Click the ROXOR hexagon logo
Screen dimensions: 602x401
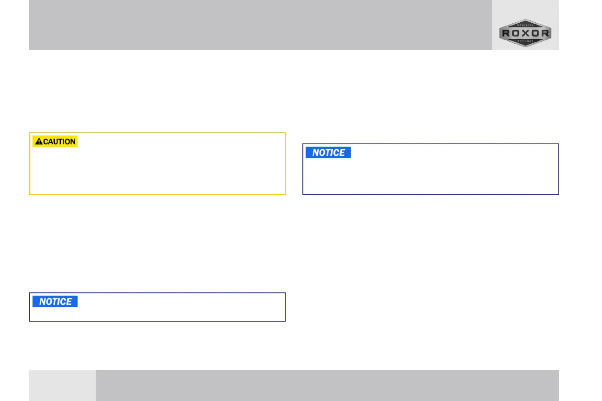point(525,33)
